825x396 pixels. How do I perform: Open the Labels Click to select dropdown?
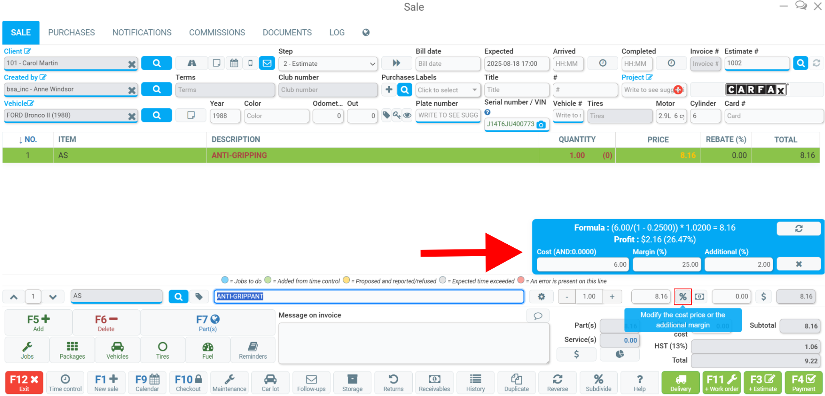(x=448, y=90)
